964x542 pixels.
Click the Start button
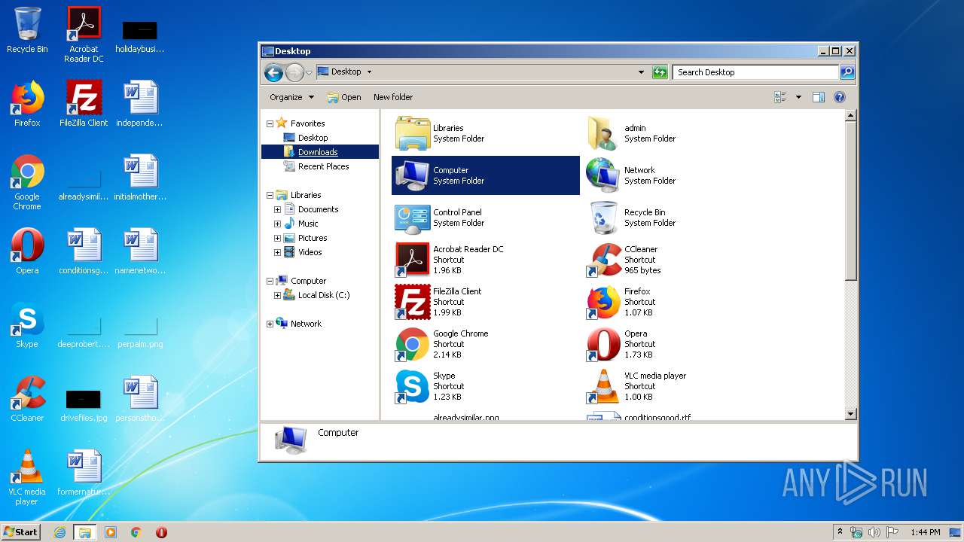point(20,531)
